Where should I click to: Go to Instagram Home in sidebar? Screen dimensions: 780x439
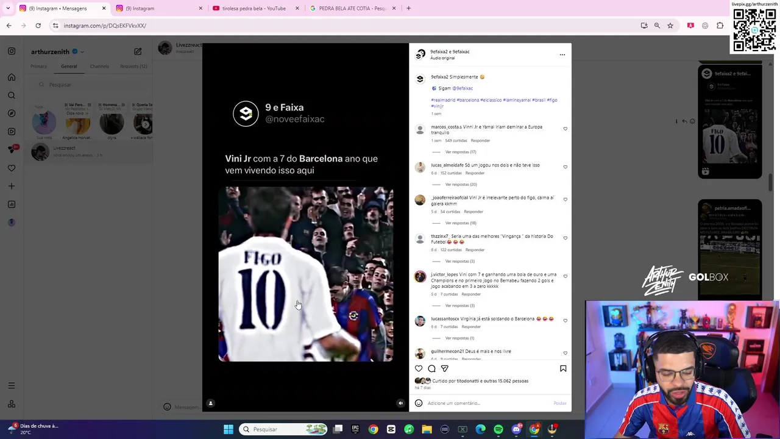12,77
